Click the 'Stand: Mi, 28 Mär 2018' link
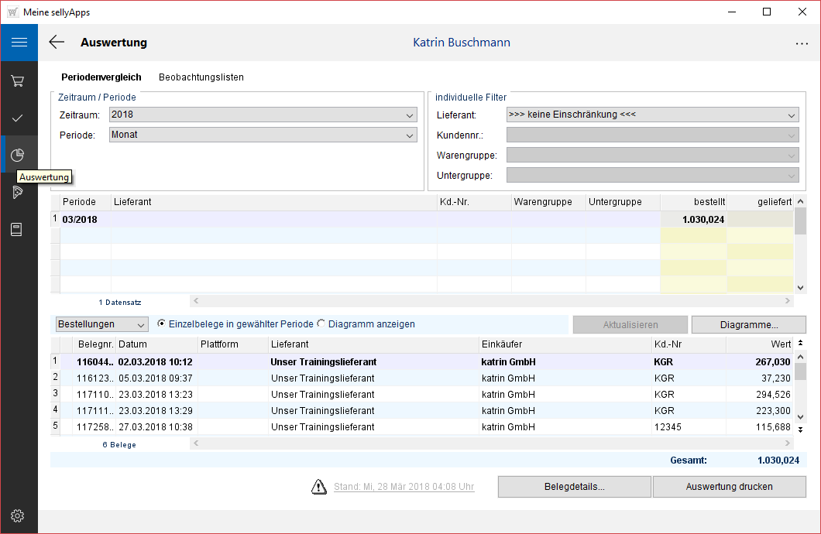The image size is (821, 534). pos(404,487)
